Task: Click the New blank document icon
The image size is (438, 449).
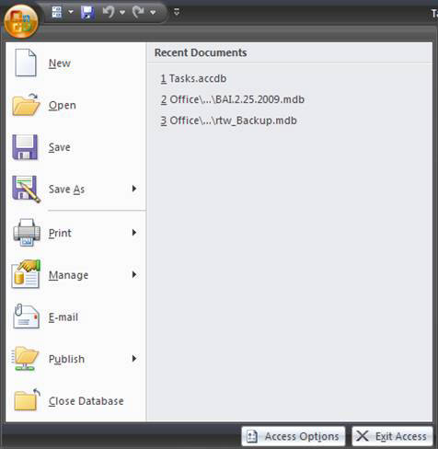Action: coord(26,63)
